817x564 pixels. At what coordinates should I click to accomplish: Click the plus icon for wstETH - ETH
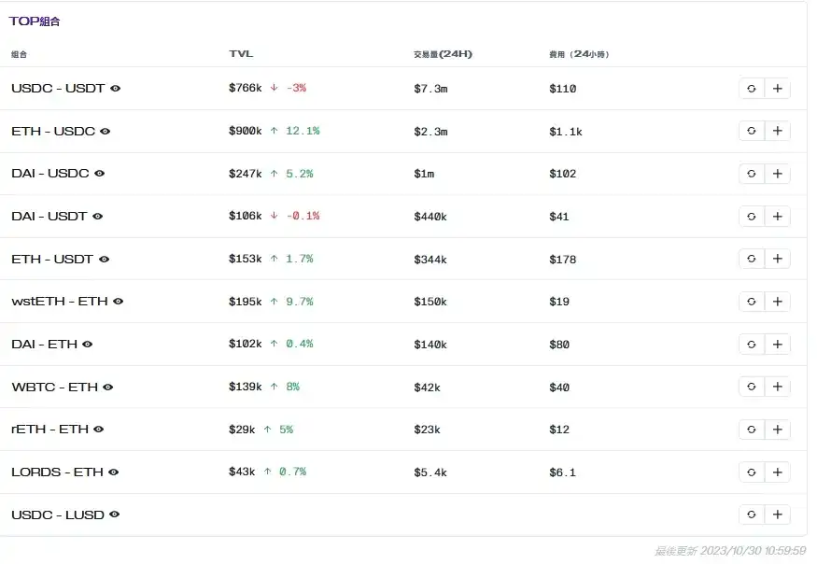(777, 302)
